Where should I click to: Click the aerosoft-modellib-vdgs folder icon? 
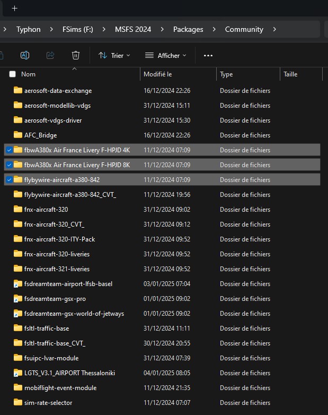coord(17,105)
